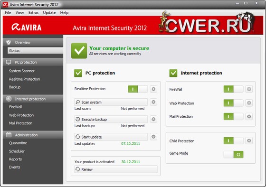Toggle the Mail Protection switch
Screen dimensions: 266x187
233,116
